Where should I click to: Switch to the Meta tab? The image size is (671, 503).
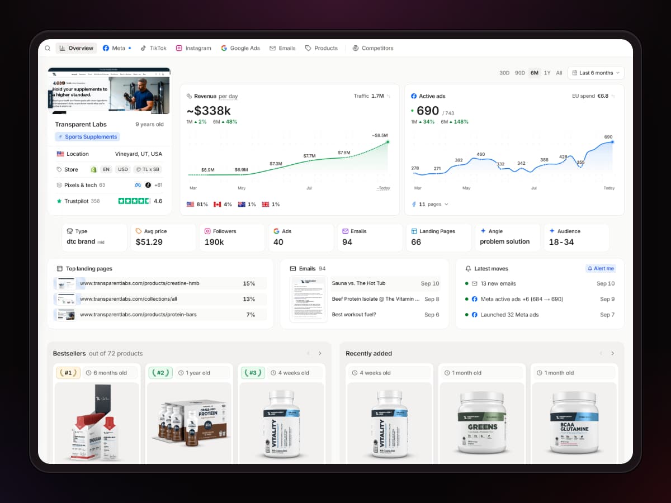pyautogui.click(x=116, y=48)
